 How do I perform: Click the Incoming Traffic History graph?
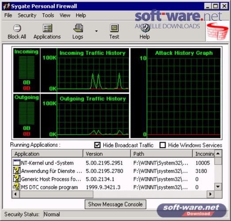tap(85, 70)
